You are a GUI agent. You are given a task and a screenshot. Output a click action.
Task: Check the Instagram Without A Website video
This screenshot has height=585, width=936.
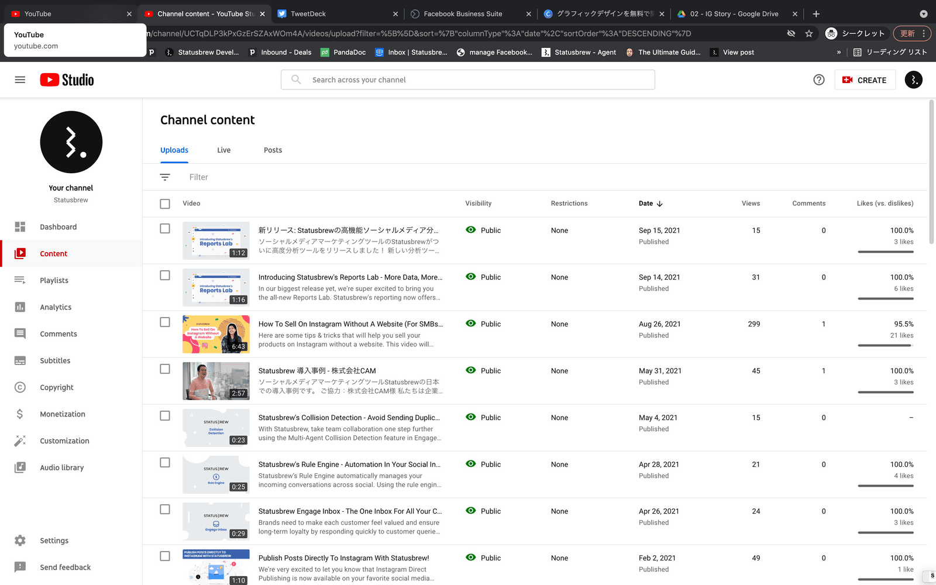click(x=165, y=322)
